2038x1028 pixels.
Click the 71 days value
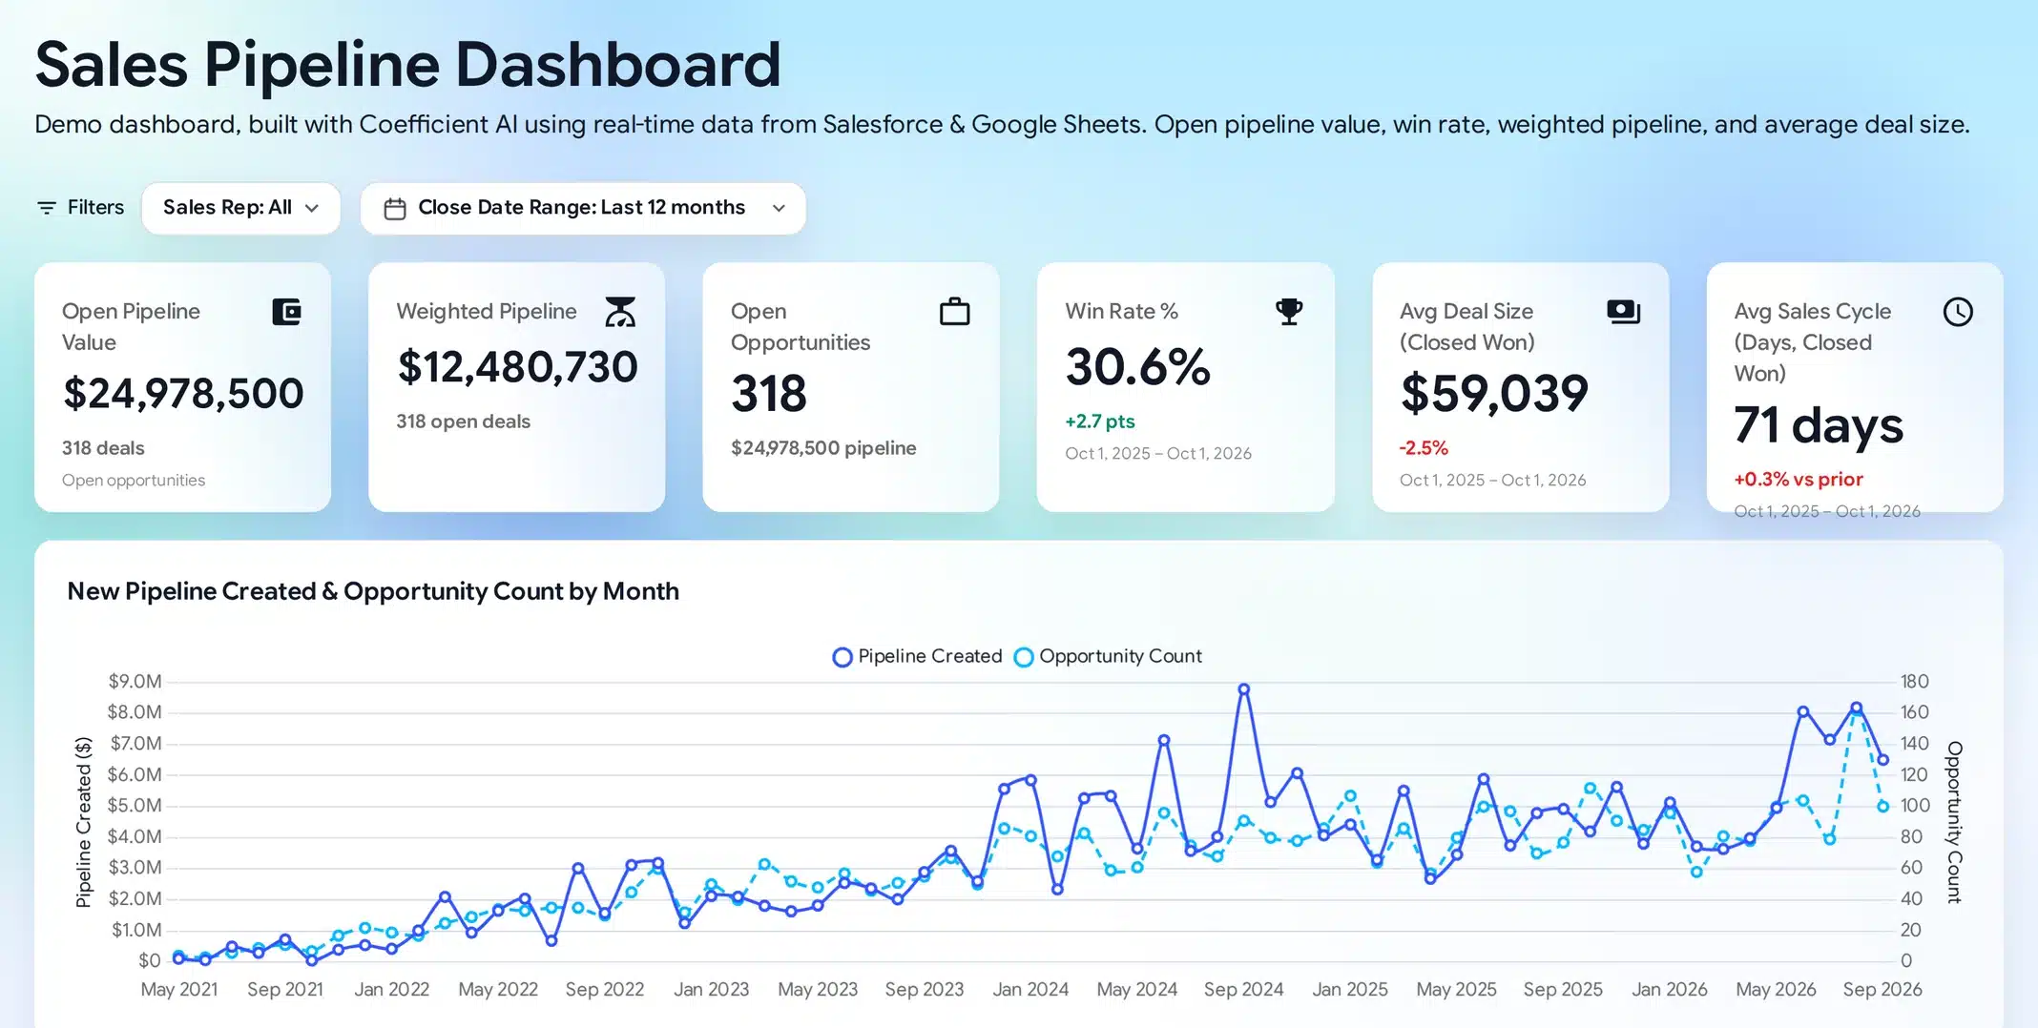coord(1819,425)
